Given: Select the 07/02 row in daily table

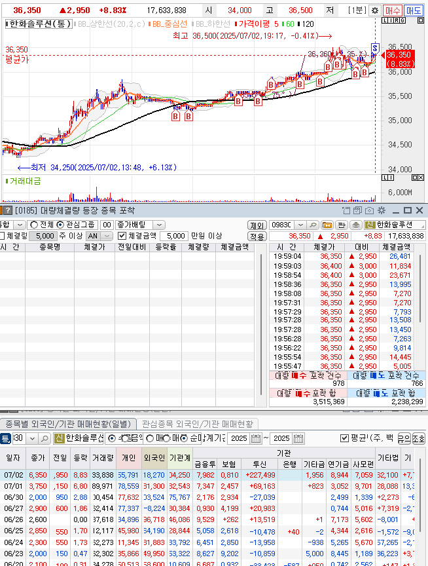Looking at the screenshot, I should click(x=207, y=475).
